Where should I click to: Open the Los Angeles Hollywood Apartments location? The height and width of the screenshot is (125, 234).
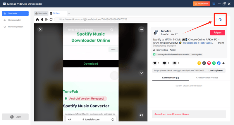pyautogui.click(x=178, y=54)
